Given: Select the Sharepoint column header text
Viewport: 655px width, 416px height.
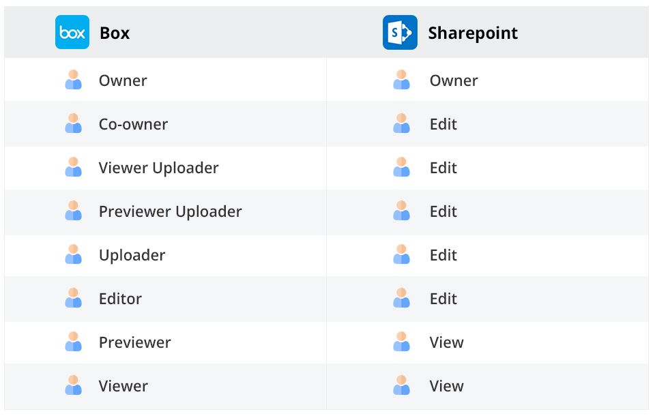Looking at the screenshot, I should click(x=473, y=33).
